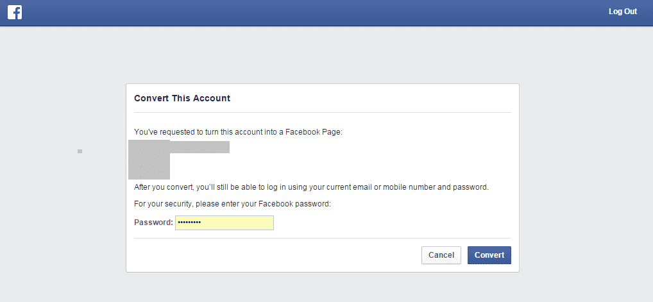Click the divider line under the dialog heading
Screen dimensions: 653x302
322,113
